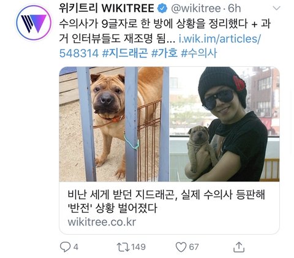Open the #수의사 hashtag

tap(199, 53)
